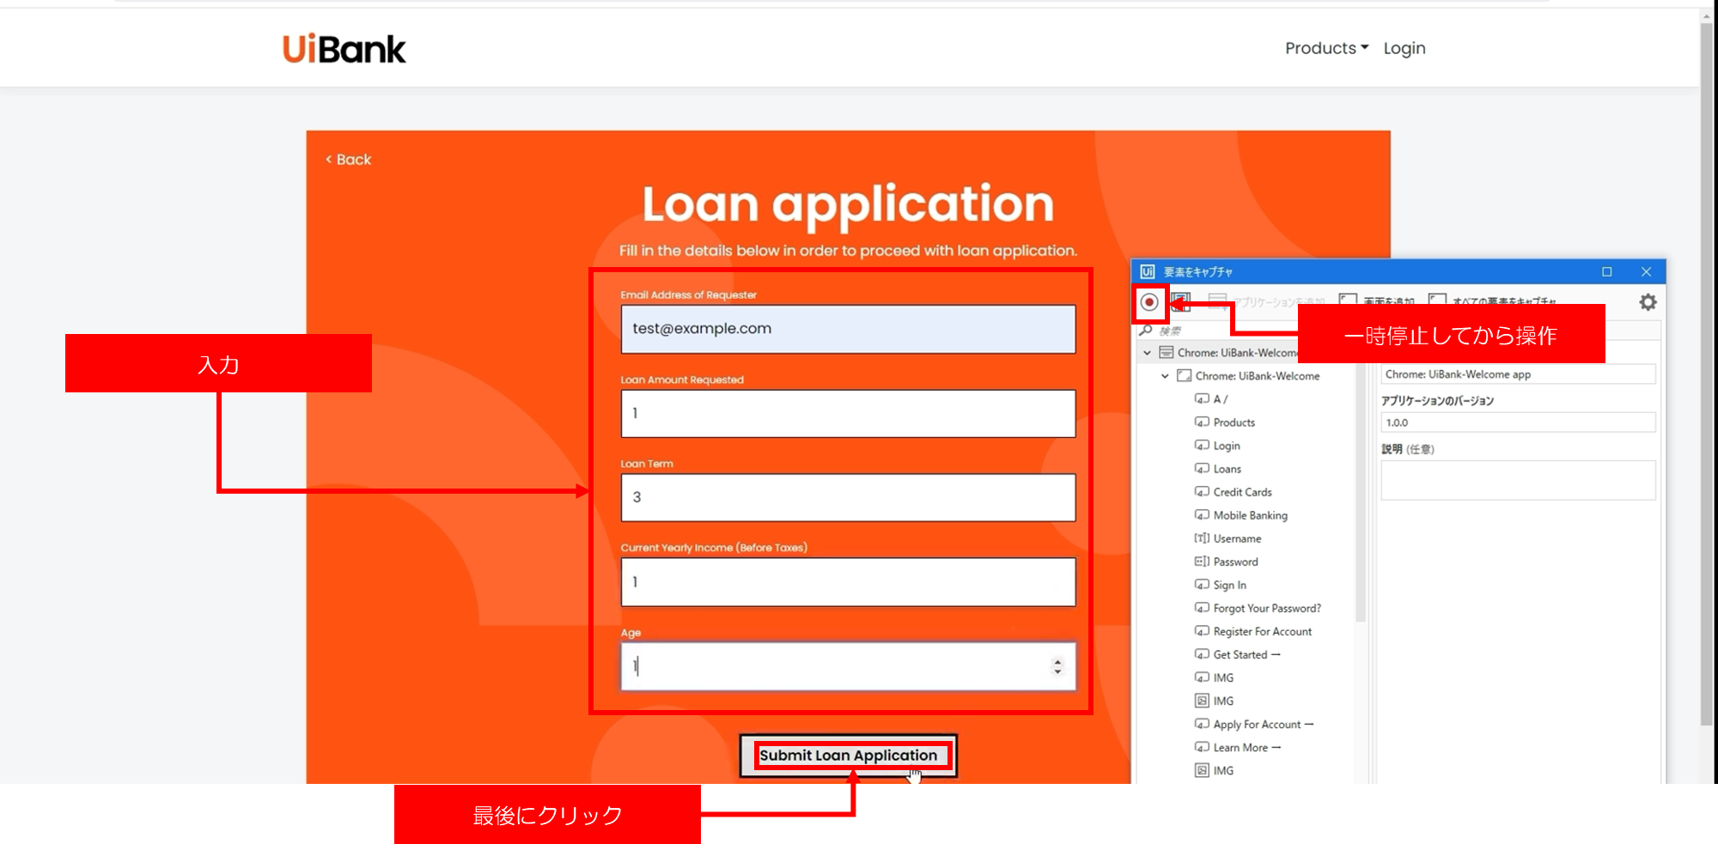Select Forgot Your Password? tree element

(1267, 608)
